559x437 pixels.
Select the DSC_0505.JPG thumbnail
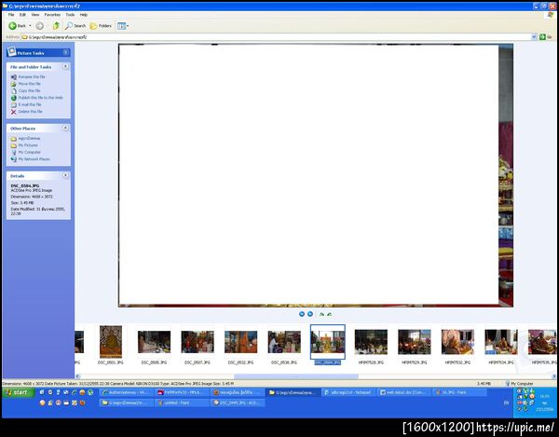(x=154, y=342)
